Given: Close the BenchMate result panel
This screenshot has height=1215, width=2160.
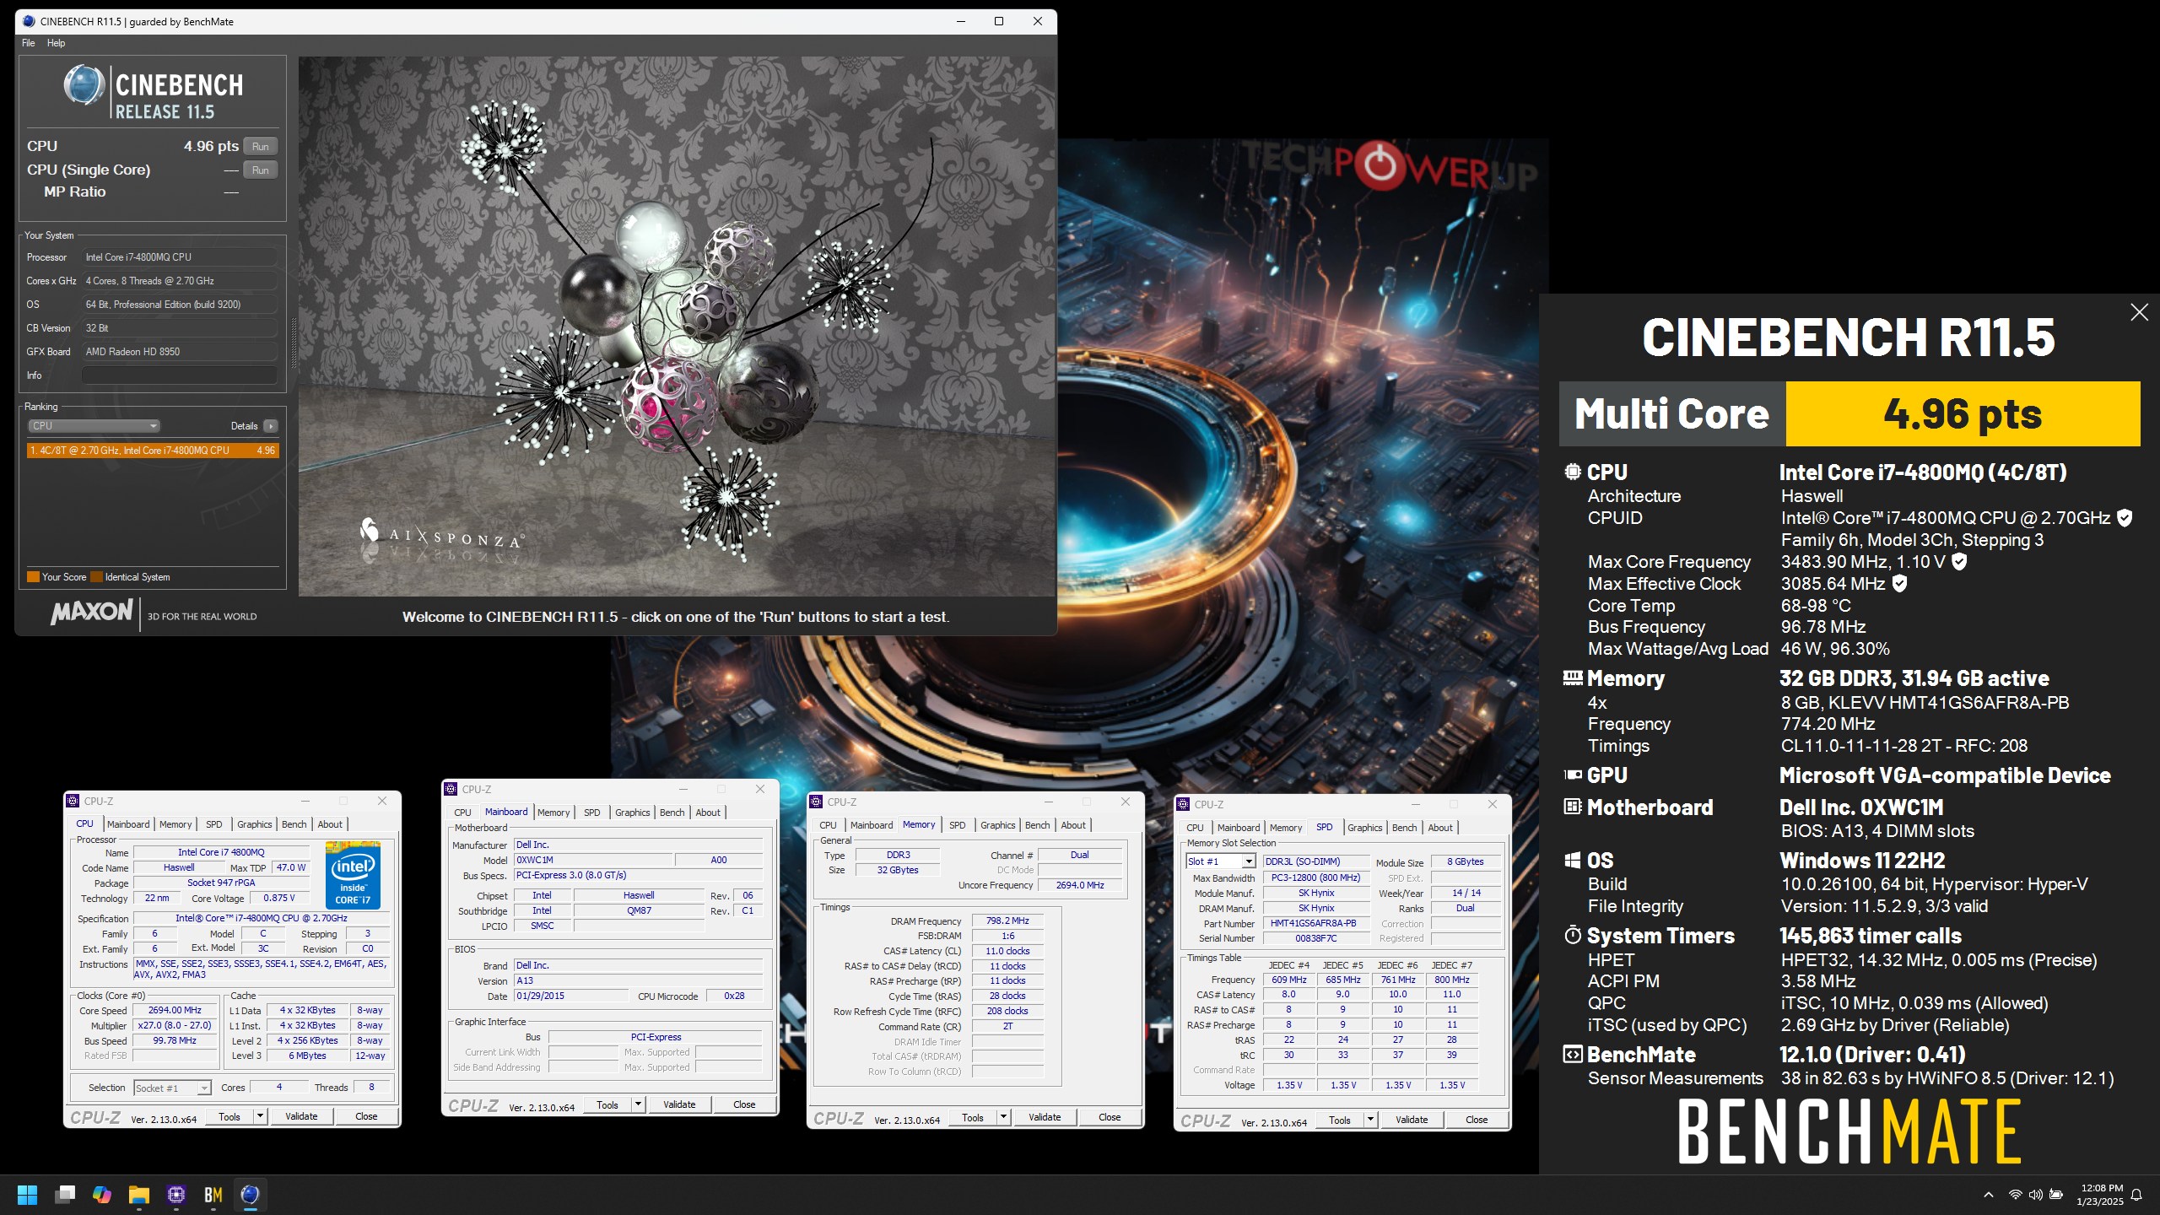Looking at the screenshot, I should click(2139, 312).
